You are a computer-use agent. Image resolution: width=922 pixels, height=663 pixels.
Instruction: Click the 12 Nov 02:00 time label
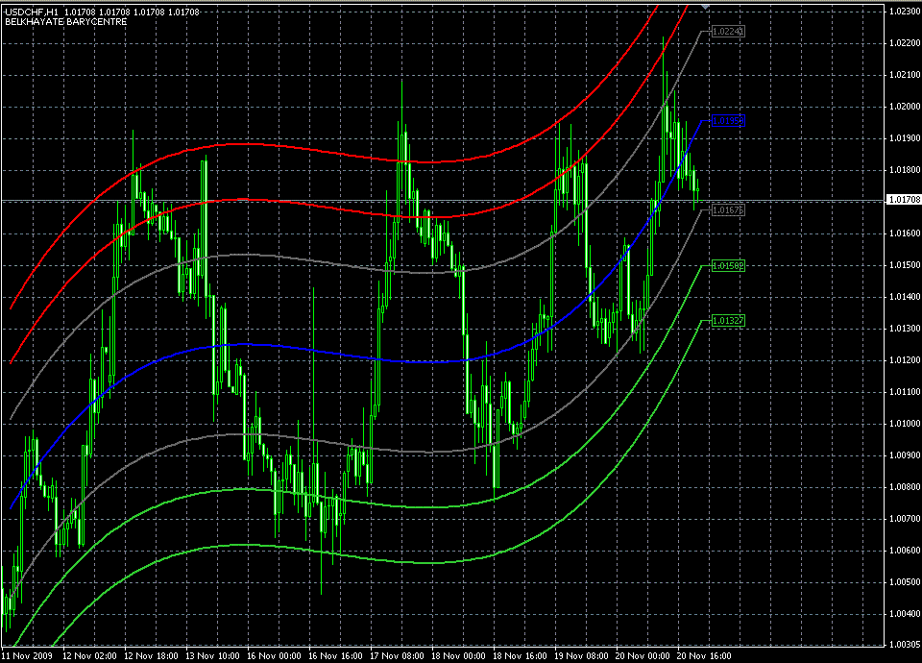(89, 656)
